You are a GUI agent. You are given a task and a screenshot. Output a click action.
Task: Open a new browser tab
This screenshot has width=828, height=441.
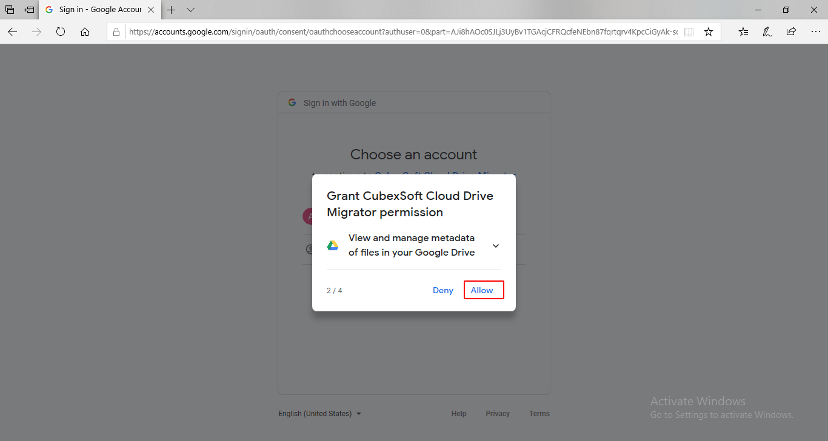point(172,10)
